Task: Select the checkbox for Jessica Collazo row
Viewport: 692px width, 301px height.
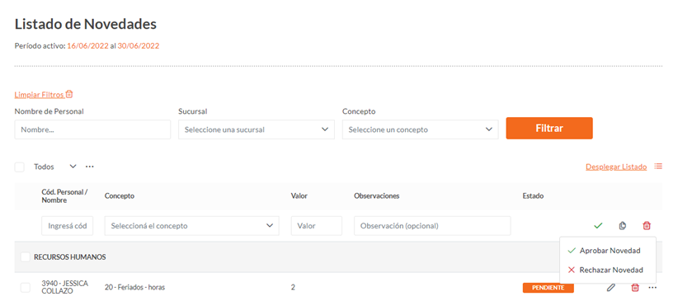Action: click(x=26, y=287)
